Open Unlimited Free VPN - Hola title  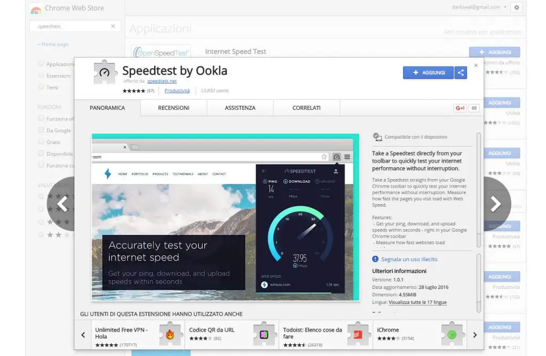tap(122, 333)
